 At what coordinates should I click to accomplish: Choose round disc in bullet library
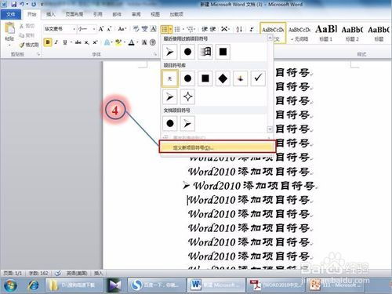point(187,78)
